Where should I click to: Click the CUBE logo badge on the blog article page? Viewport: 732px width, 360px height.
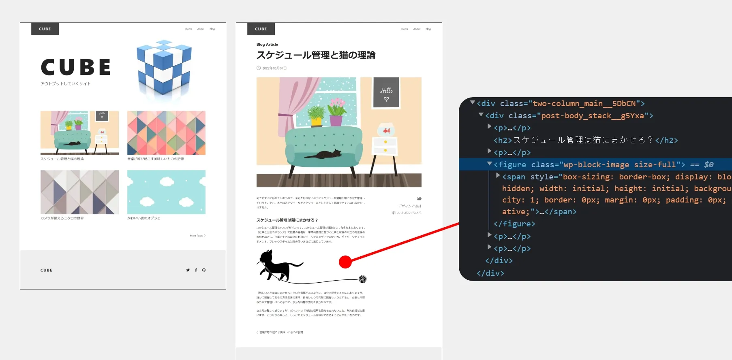261,29
